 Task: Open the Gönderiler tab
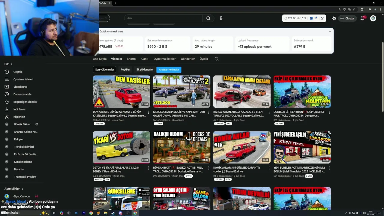(x=188, y=59)
